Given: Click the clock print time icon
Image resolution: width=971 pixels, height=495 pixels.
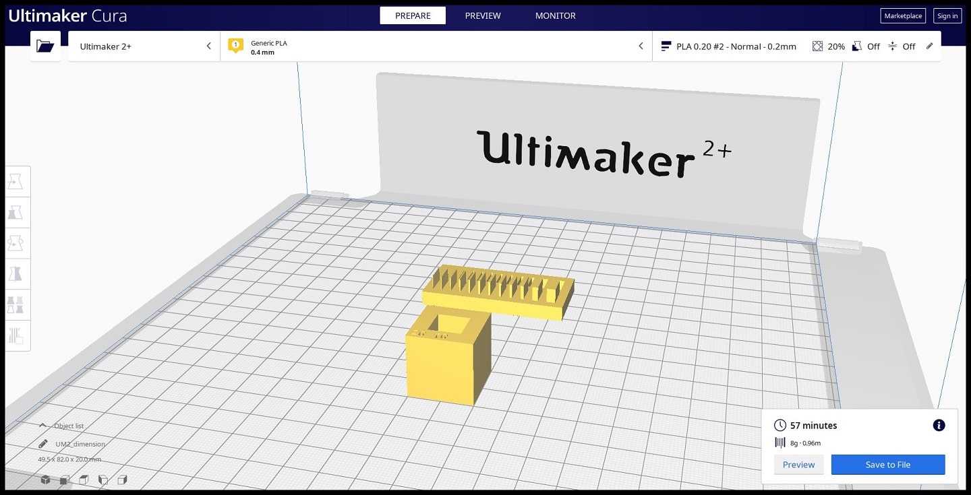Looking at the screenshot, I should pos(780,425).
